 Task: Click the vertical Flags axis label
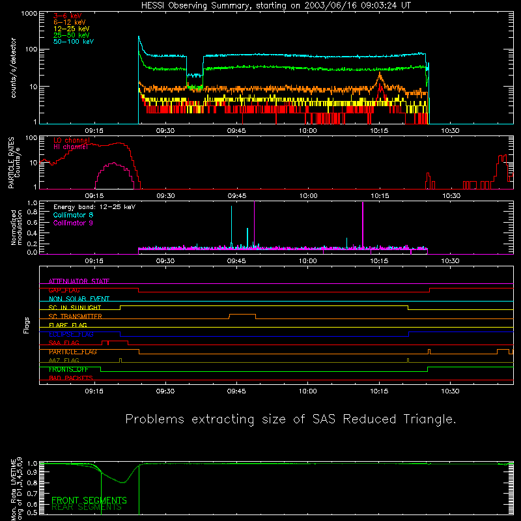pyautogui.click(x=26, y=325)
